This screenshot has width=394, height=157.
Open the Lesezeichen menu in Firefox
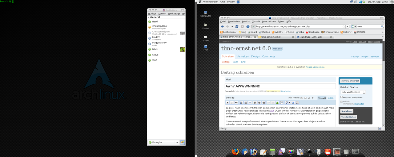269,21
